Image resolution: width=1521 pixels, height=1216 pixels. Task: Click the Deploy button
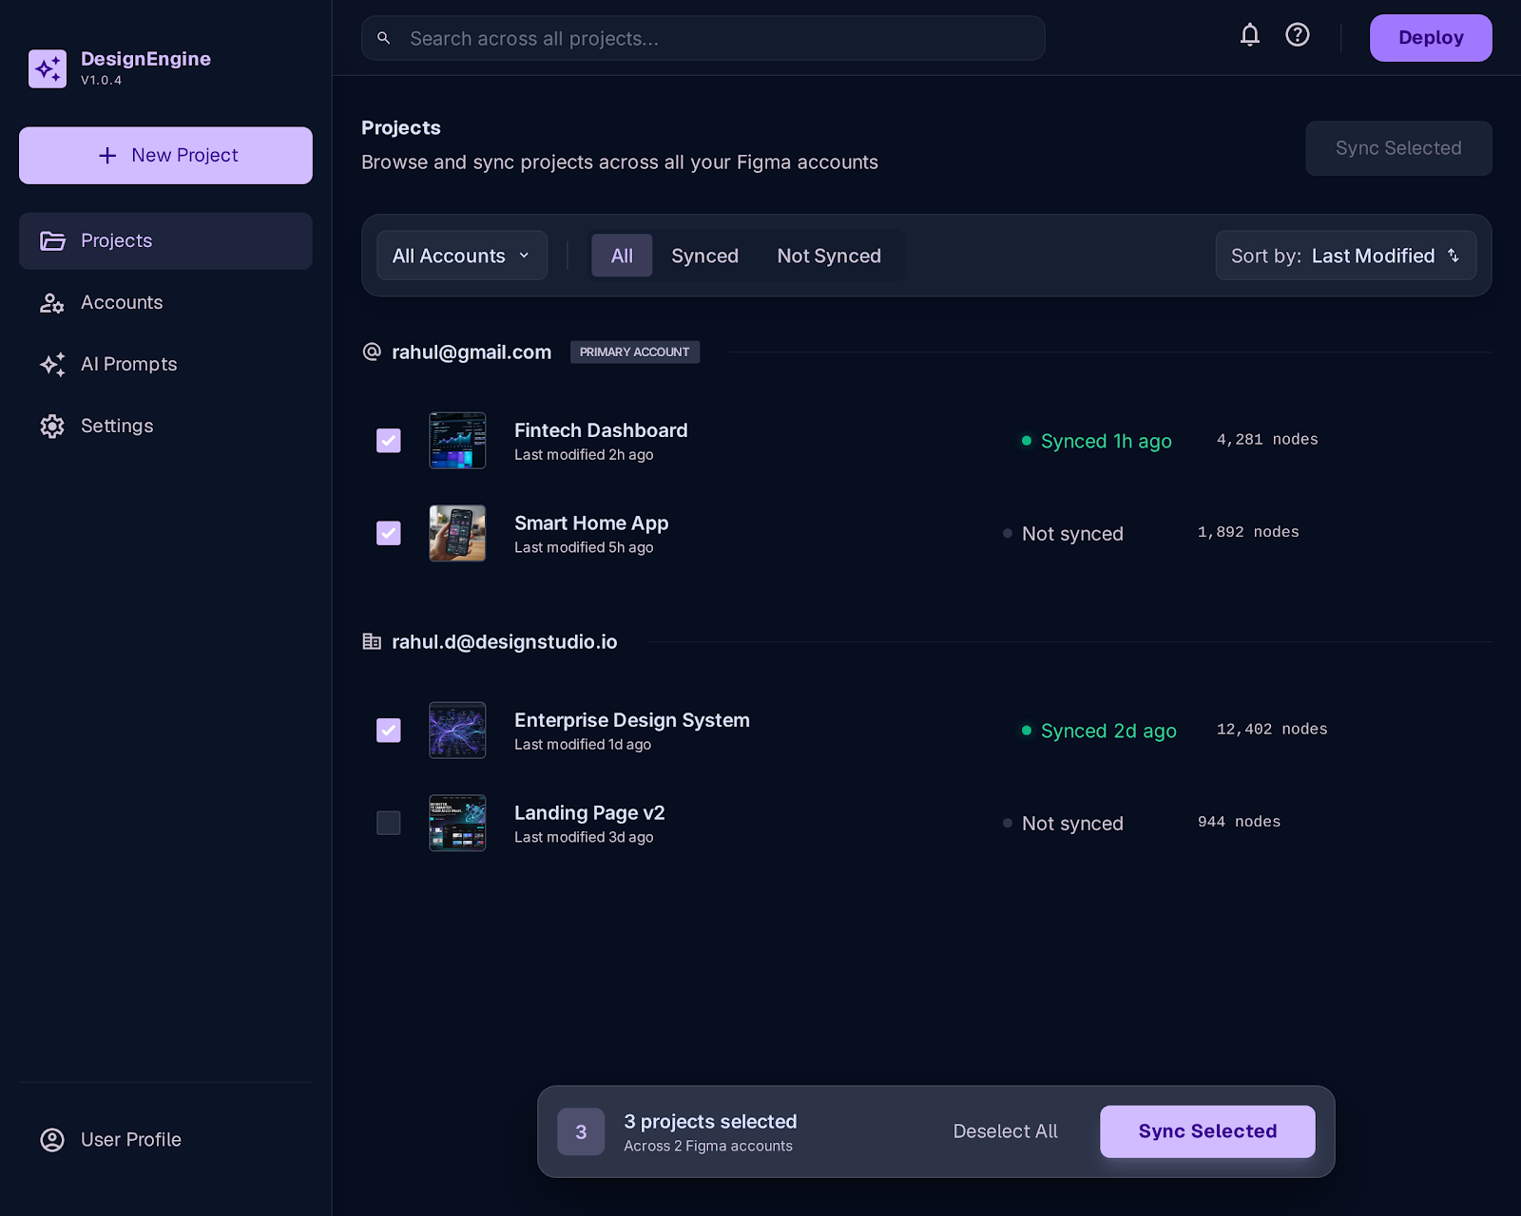point(1431,38)
